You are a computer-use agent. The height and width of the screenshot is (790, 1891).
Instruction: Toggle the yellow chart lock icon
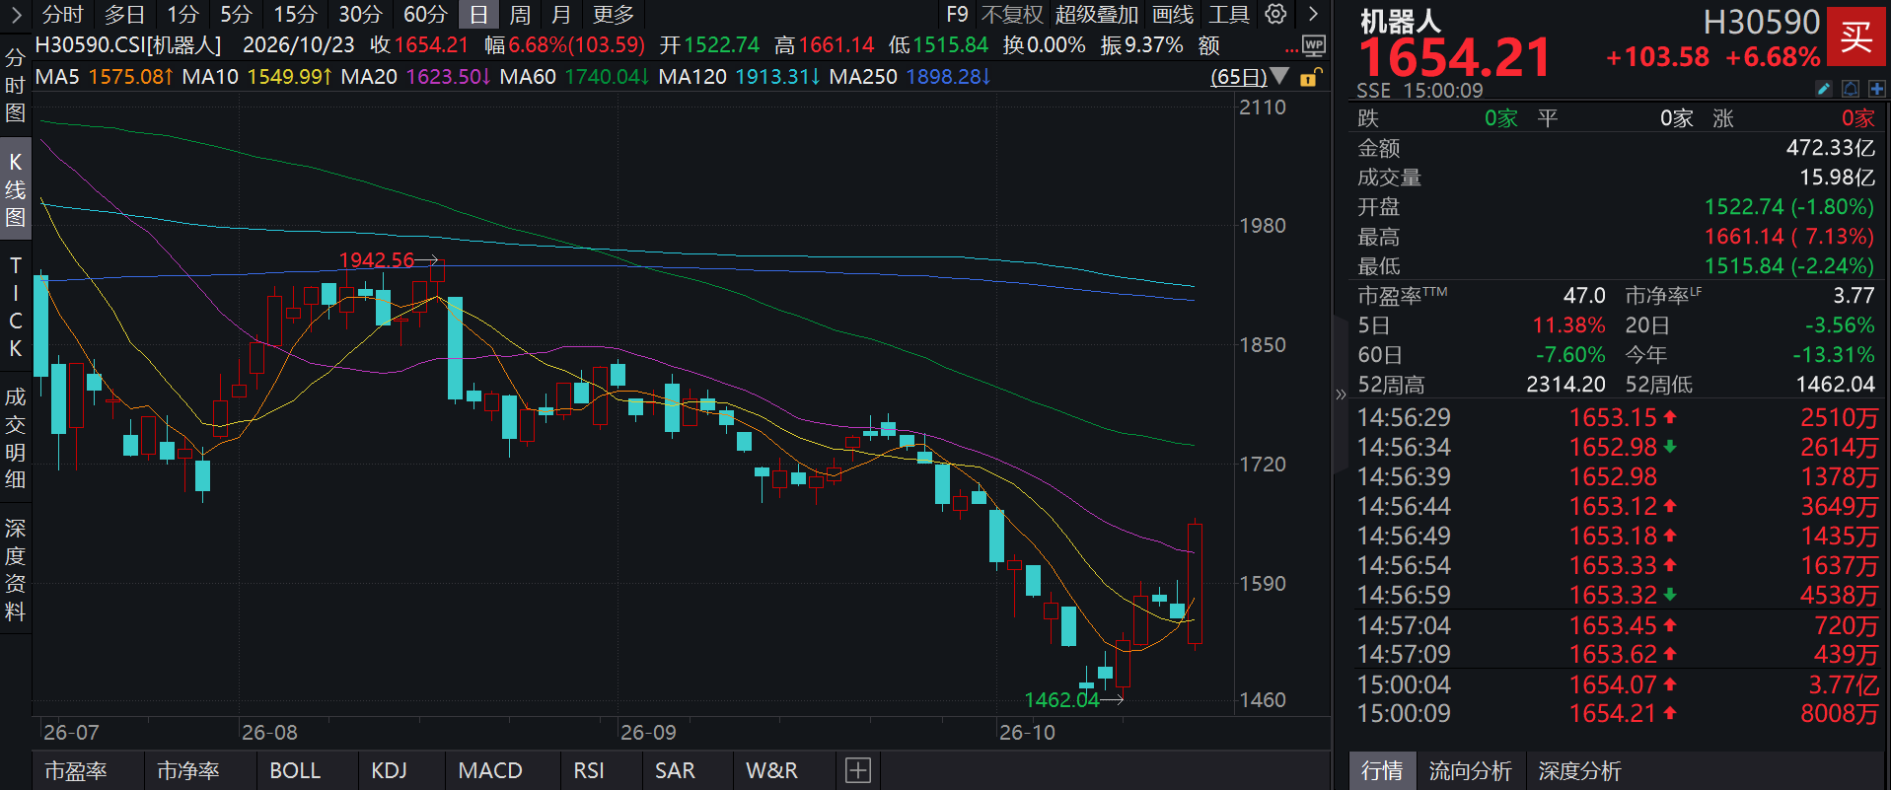[1309, 77]
